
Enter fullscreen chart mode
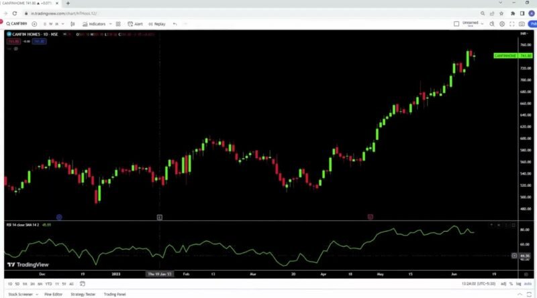(x=511, y=24)
